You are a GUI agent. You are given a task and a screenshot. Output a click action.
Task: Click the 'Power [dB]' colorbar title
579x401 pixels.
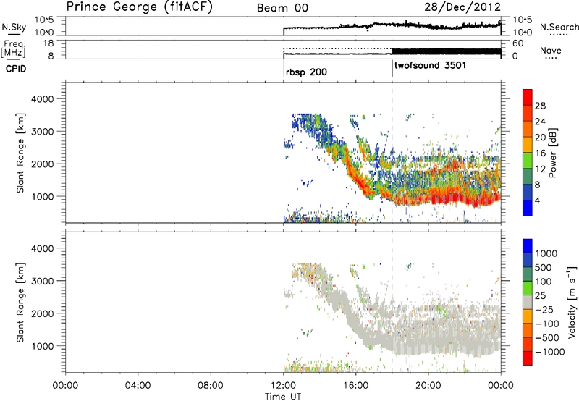click(x=553, y=153)
